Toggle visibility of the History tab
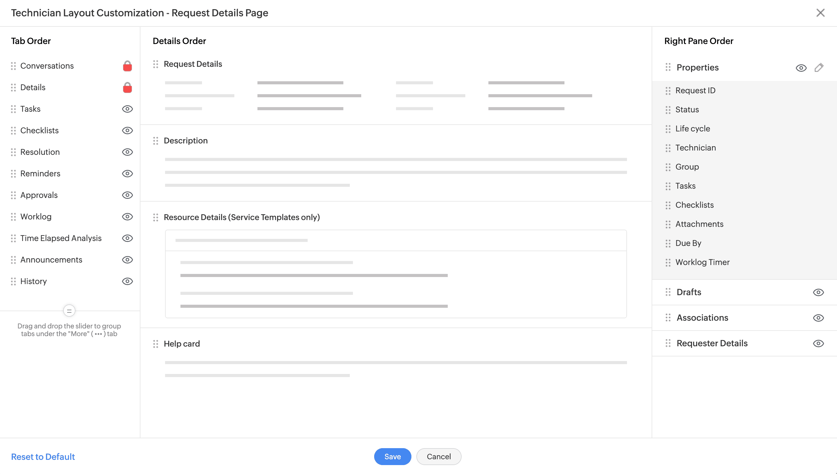 tap(127, 281)
